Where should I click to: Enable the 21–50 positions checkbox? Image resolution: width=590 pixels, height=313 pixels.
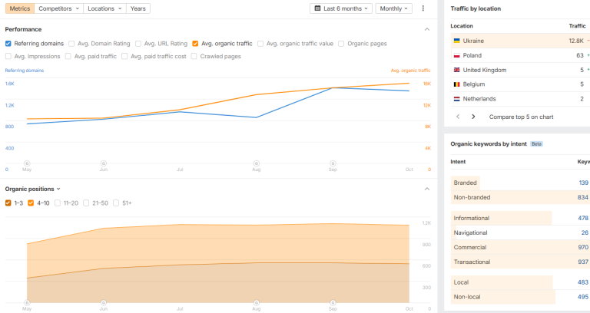coord(86,203)
